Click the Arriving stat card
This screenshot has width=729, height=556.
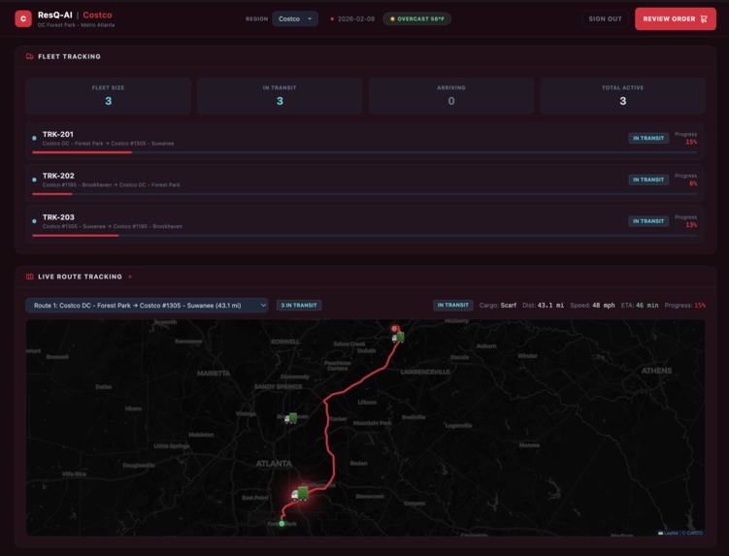tap(451, 96)
